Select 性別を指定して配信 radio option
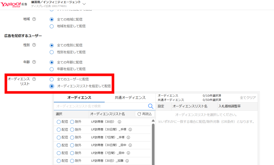 [52, 52]
